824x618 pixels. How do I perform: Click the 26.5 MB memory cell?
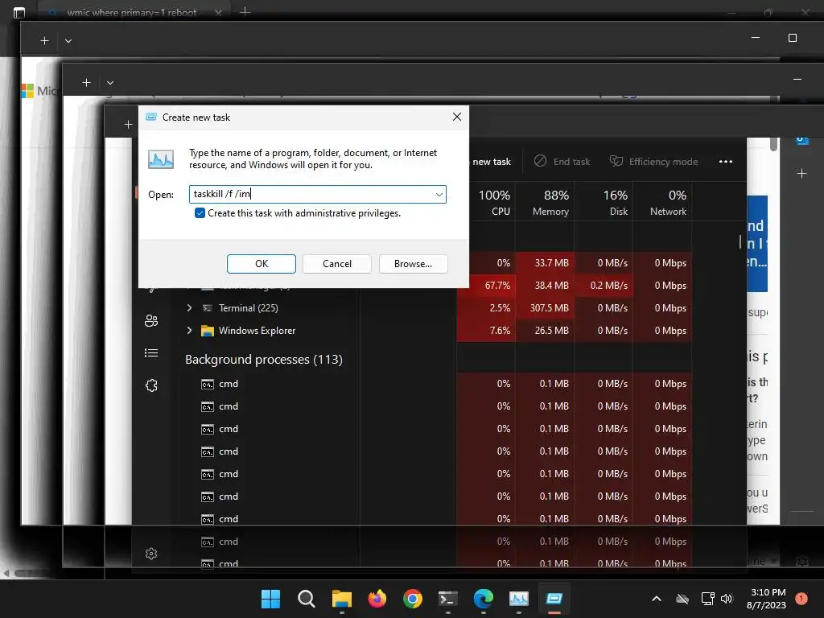click(545, 331)
